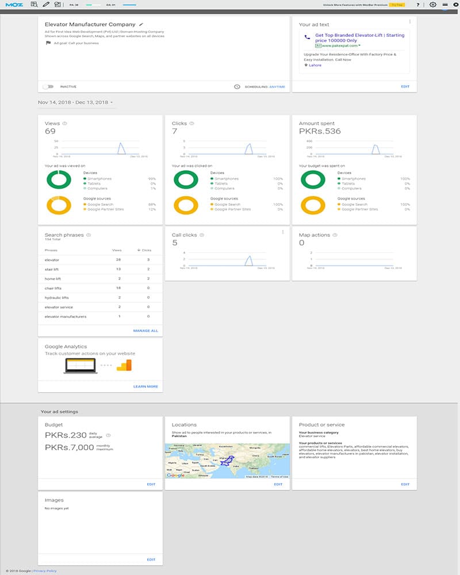Click the scheduling clock icon
This screenshot has height=575, width=460.
click(x=237, y=87)
